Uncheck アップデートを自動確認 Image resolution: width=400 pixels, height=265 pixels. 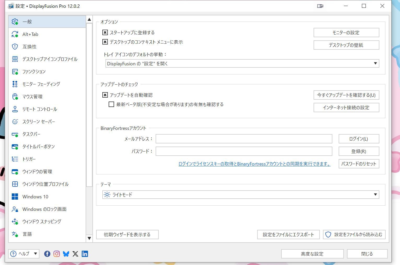pyautogui.click(x=105, y=95)
